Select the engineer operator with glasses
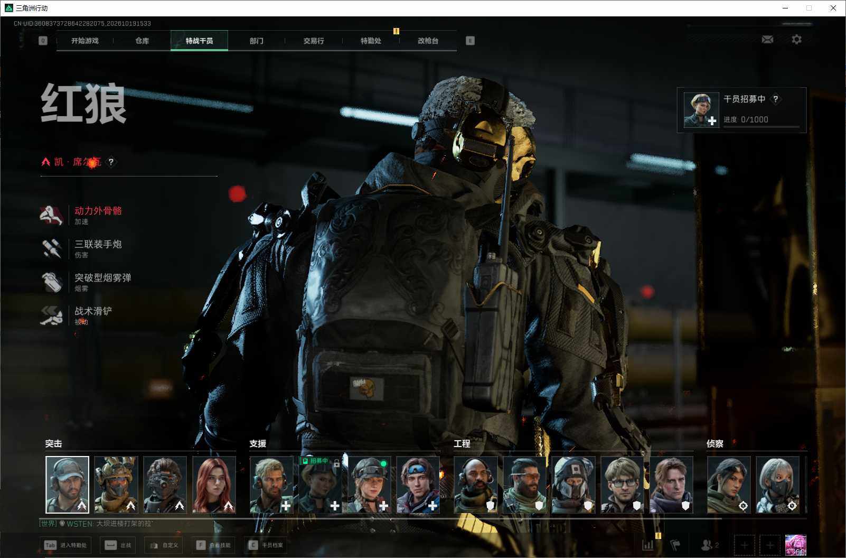Screen dimensions: 846x558 [622, 485]
